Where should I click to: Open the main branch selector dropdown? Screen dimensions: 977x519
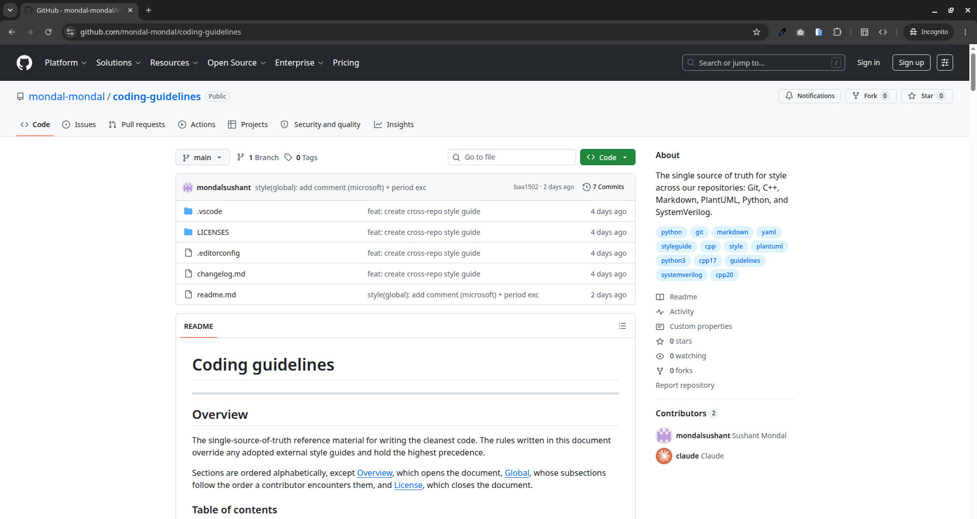point(203,157)
